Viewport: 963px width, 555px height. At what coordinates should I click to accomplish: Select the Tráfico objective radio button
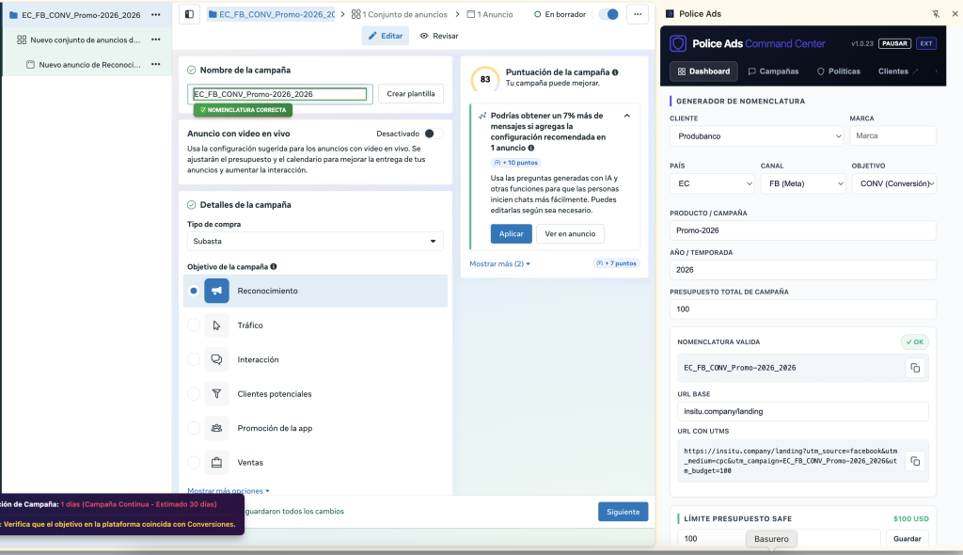pos(194,325)
